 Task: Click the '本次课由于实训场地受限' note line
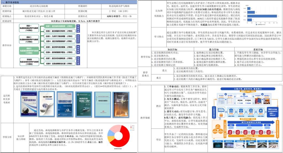point(75,21)
